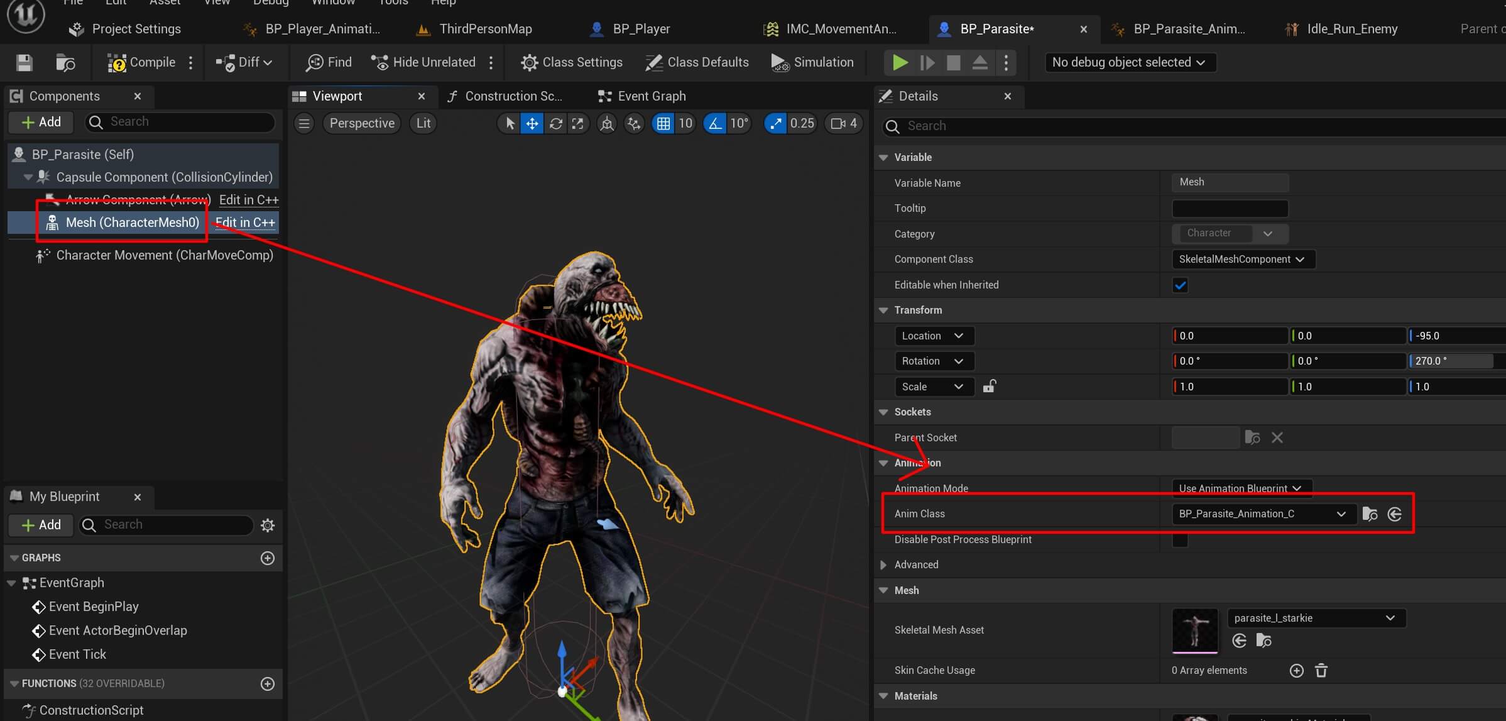1506x721 pixels.
Task: Add a new component with the Add button
Action: [x=41, y=122]
